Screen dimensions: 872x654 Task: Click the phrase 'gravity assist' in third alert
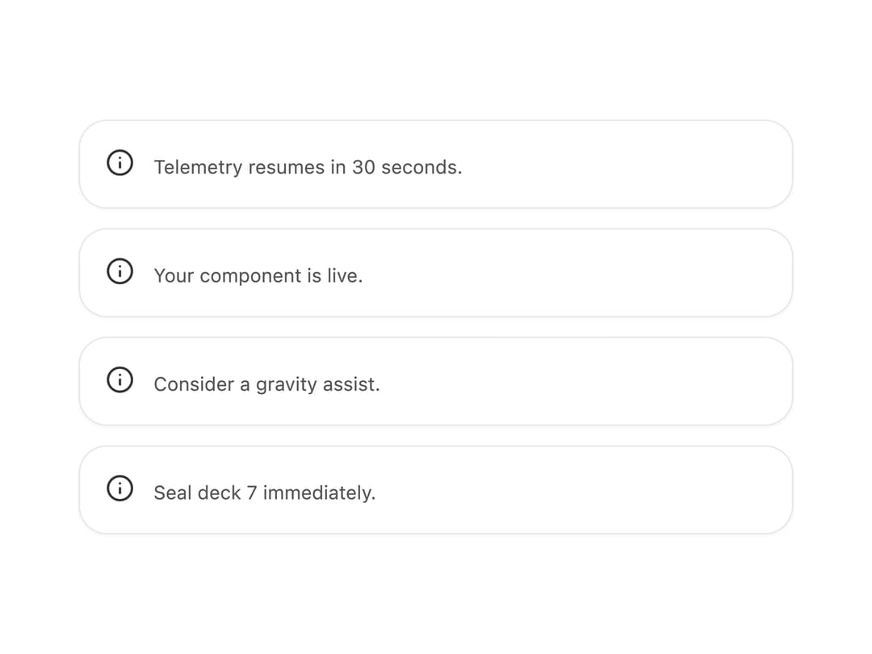317,385
